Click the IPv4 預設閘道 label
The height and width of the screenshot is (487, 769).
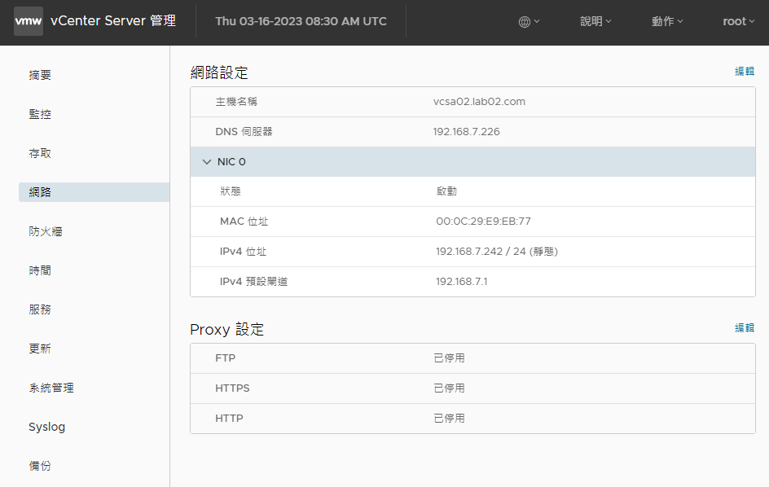click(x=254, y=282)
